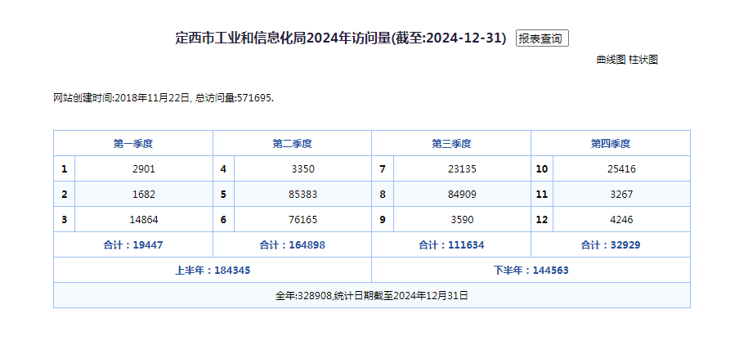This screenshot has height=345, width=748.
Task: Click the 第四季度 column header
Action: [611, 144]
